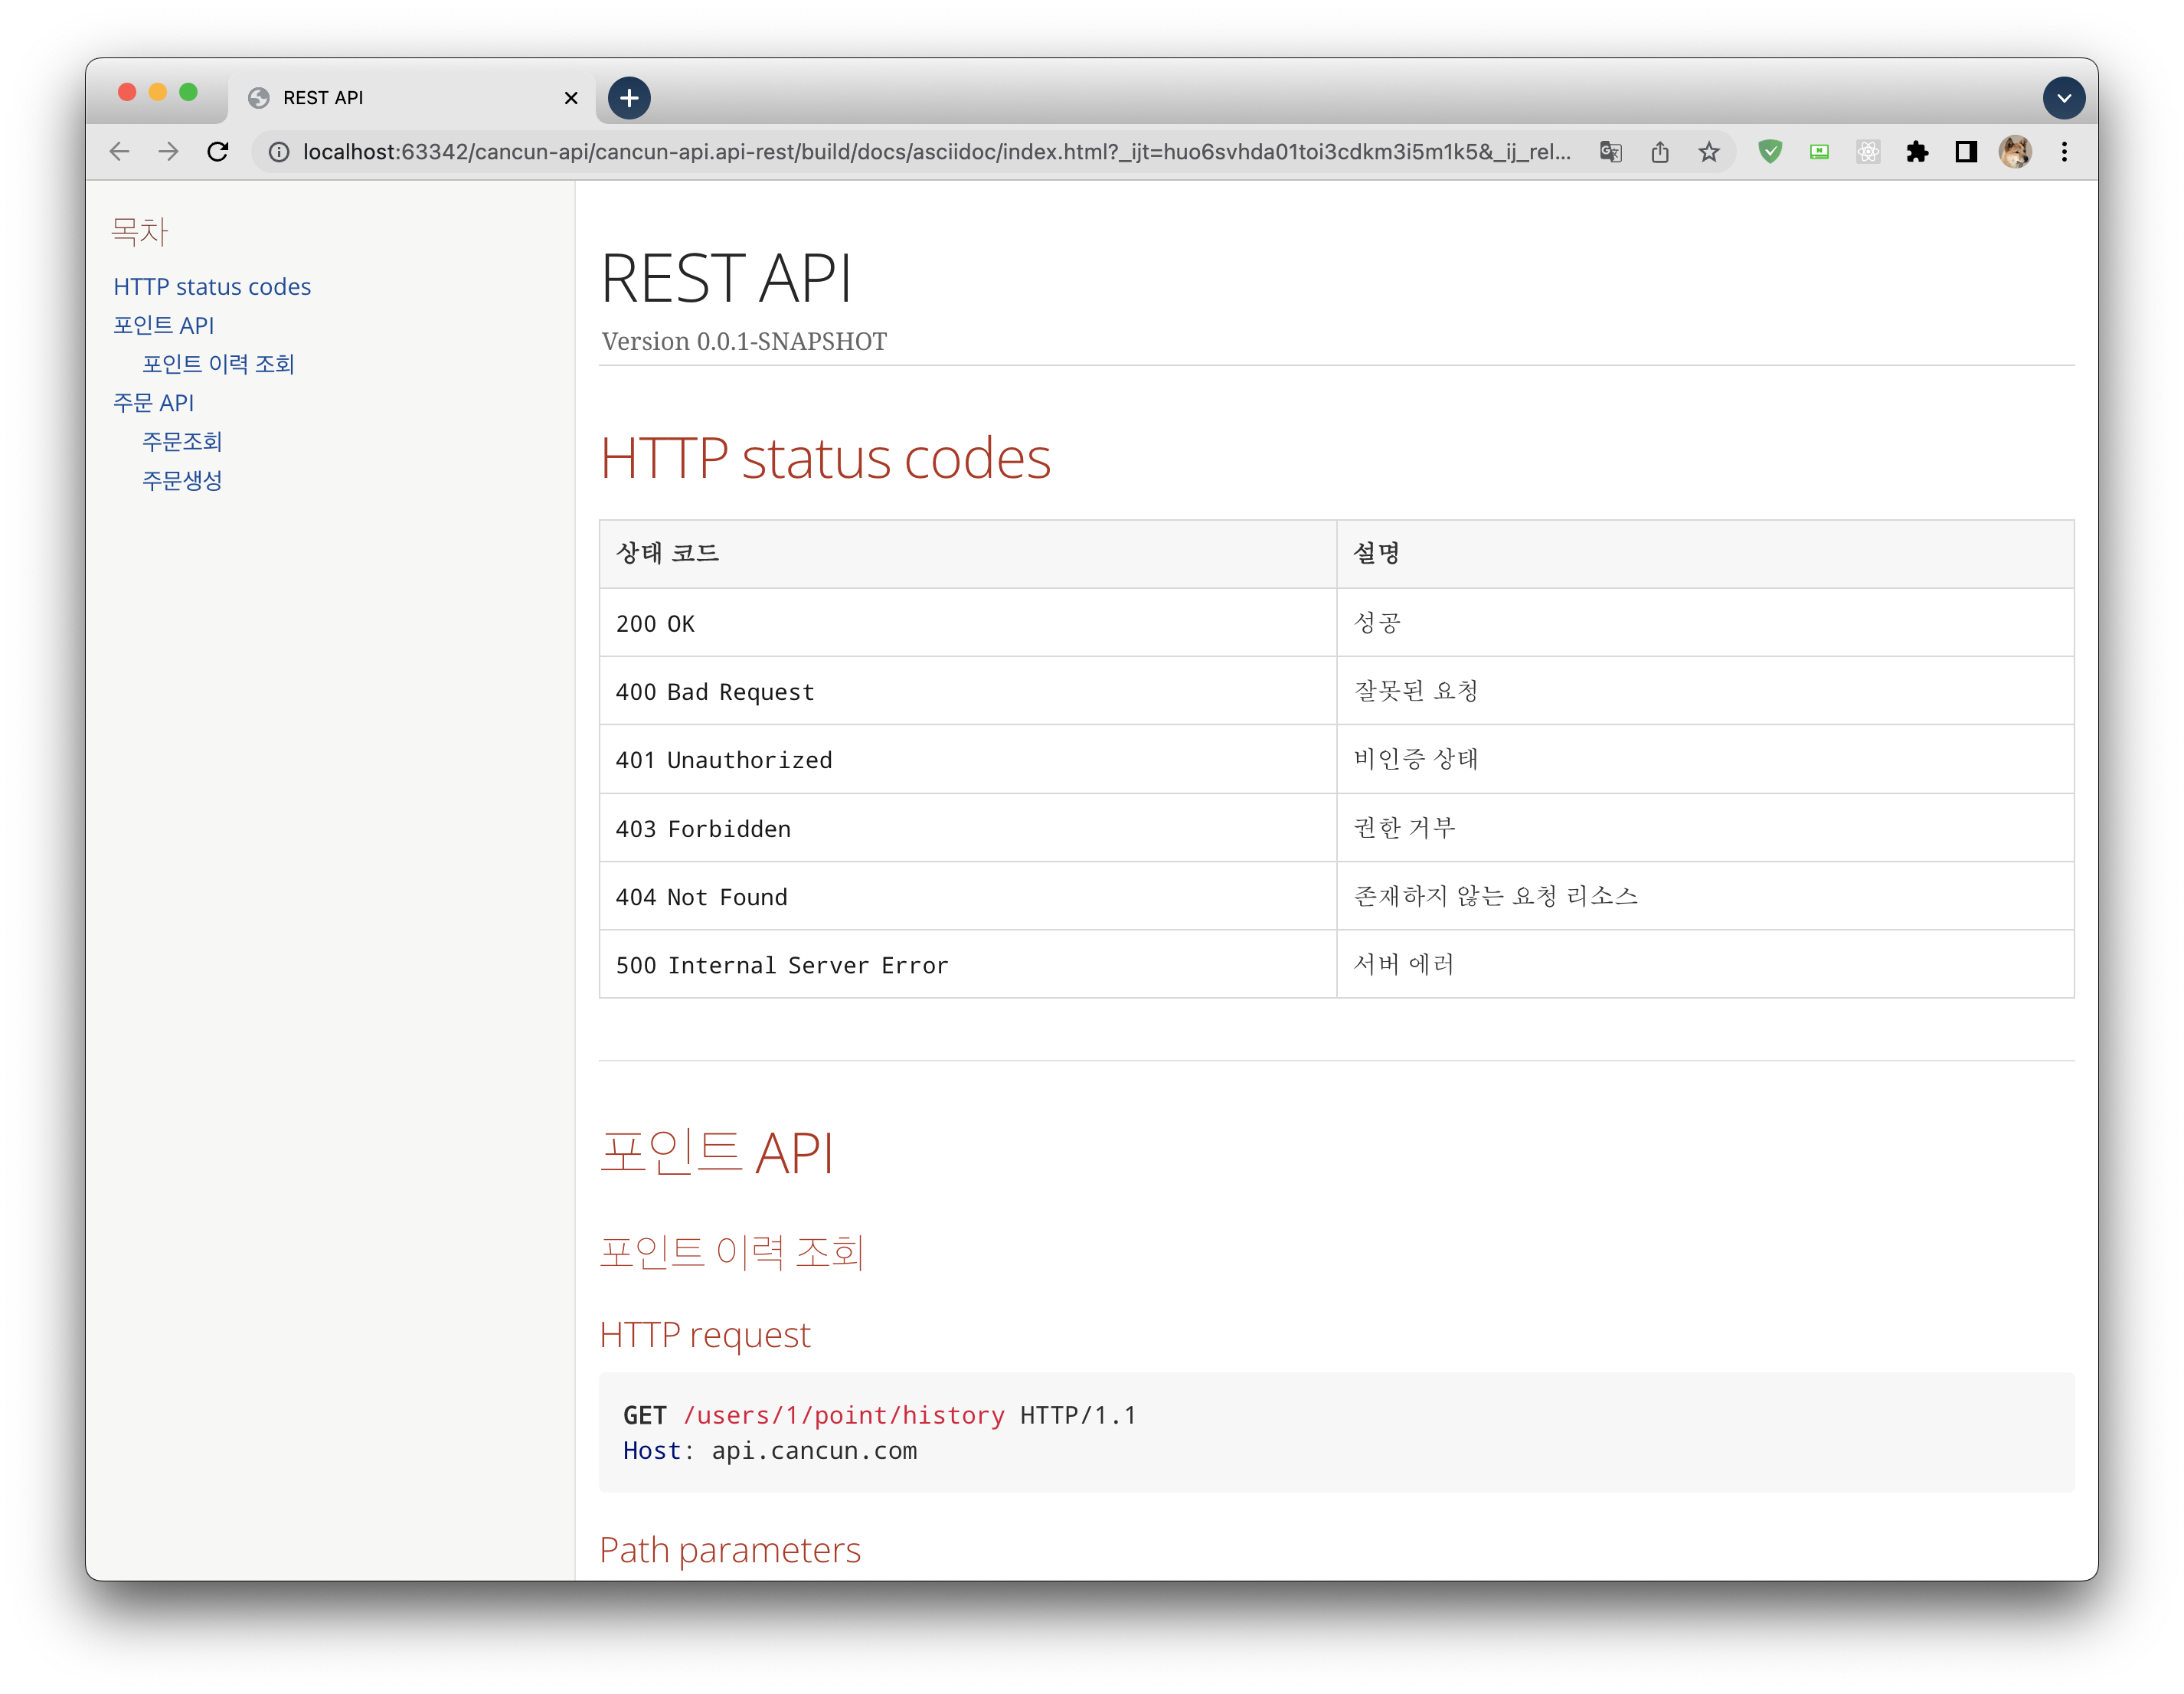Open the React DevTools extension icon
The image size is (2184, 1694).
pyautogui.click(x=1868, y=152)
